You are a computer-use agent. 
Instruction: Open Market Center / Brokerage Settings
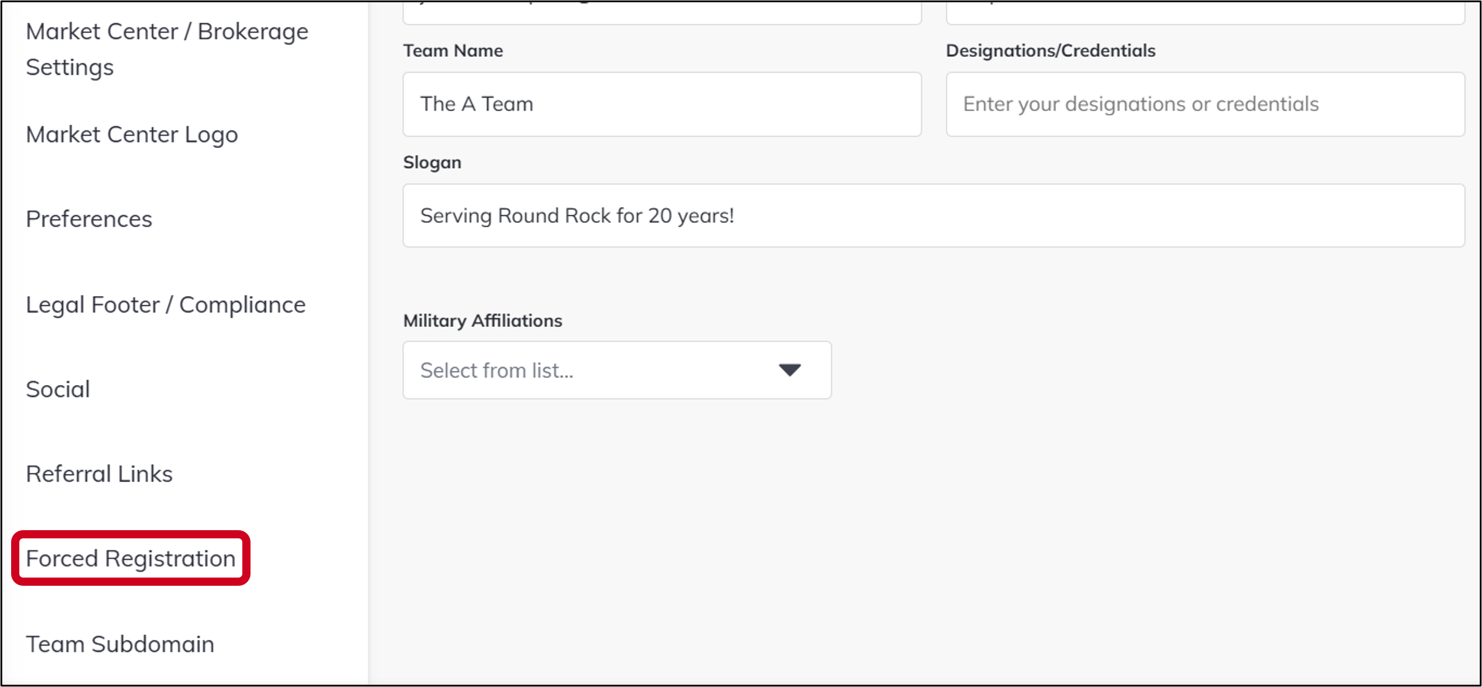(x=167, y=49)
